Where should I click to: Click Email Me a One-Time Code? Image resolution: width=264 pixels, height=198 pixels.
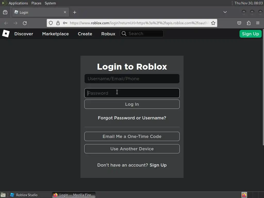point(132,136)
